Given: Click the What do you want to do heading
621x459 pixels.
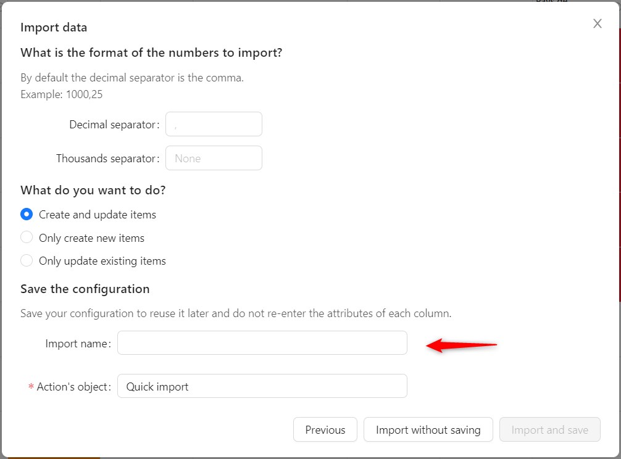Looking at the screenshot, I should point(92,190).
